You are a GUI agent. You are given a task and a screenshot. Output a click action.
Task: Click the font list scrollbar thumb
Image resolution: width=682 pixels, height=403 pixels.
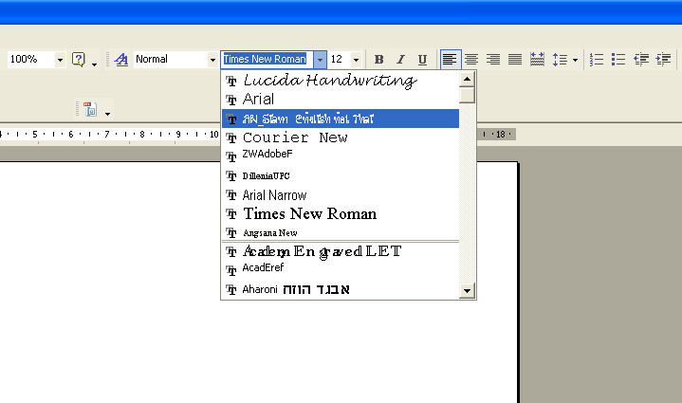click(467, 95)
